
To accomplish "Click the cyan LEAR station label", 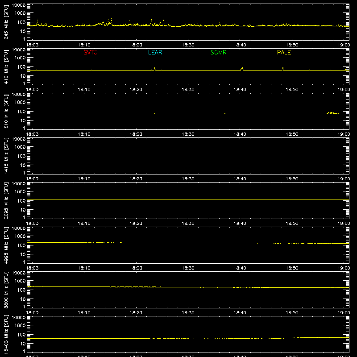I will (x=155, y=52).
